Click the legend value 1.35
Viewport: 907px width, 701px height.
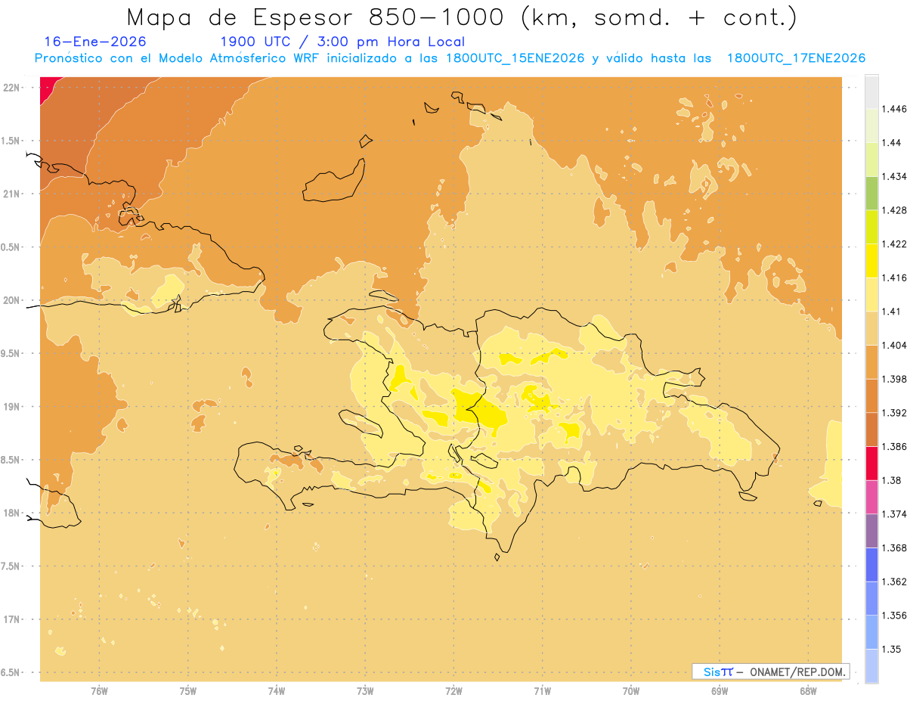[x=890, y=649]
